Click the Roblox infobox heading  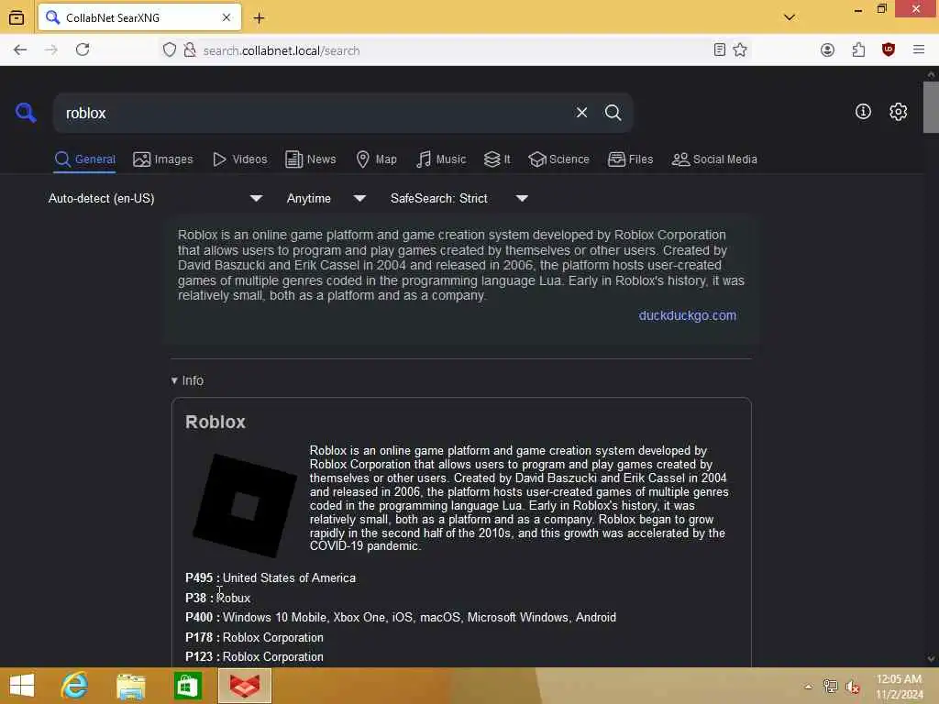[215, 422]
